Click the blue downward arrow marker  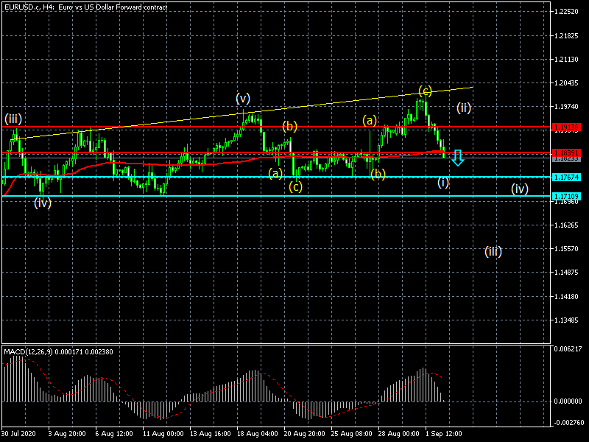click(457, 157)
